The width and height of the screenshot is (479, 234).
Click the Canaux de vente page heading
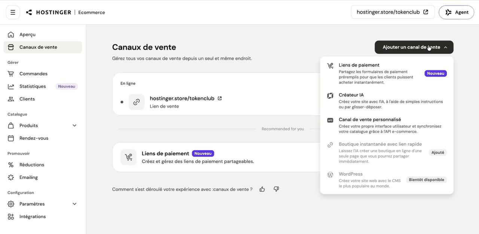pyautogui.click(x=144, y=47)
